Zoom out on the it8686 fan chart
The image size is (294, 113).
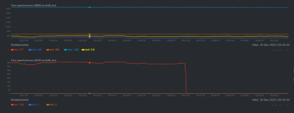(284, 50)
